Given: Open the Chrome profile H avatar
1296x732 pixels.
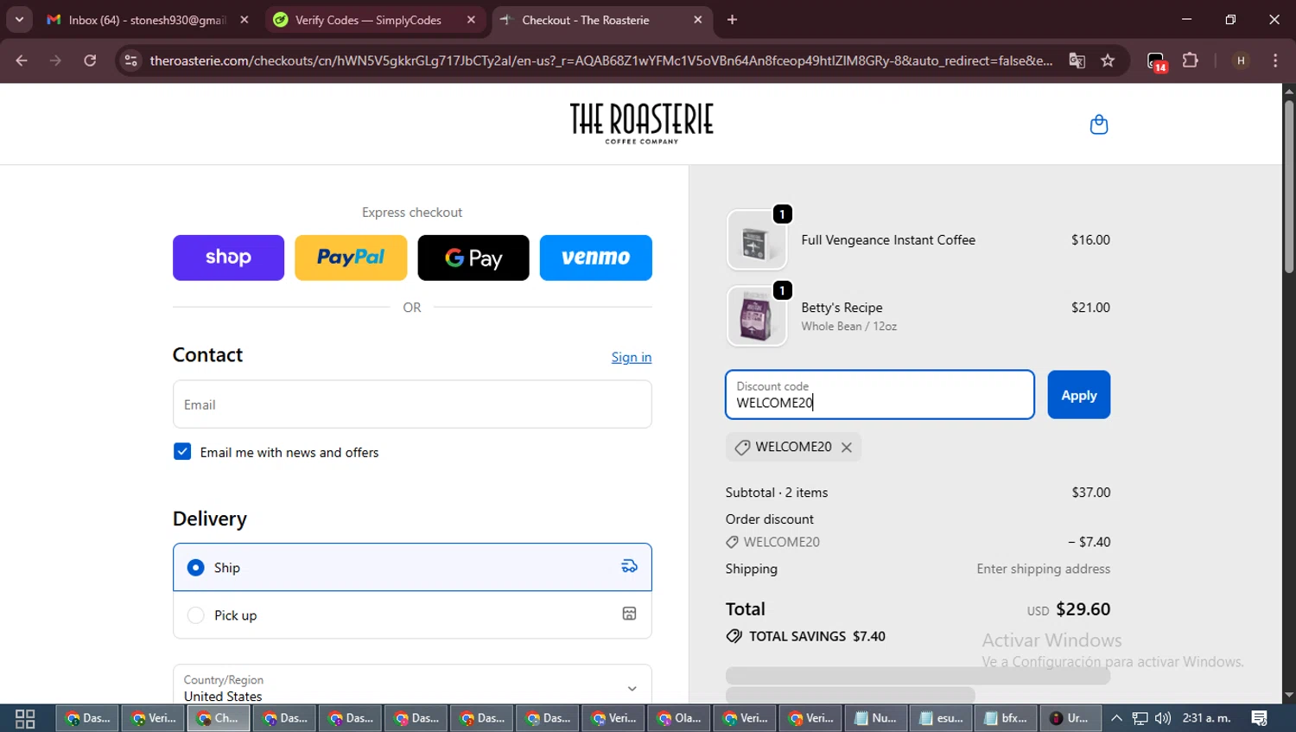Looking at the screenshot, I should tap(1241, 60).
